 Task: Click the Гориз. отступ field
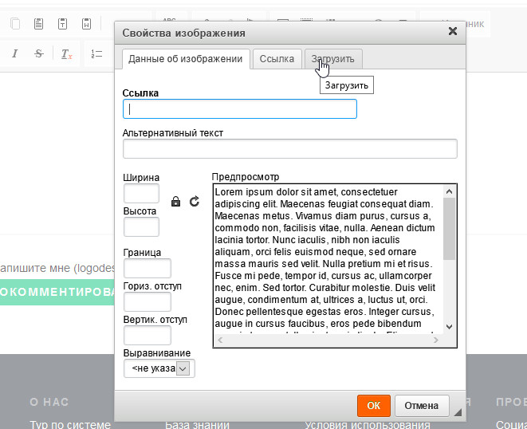(147, 302)
